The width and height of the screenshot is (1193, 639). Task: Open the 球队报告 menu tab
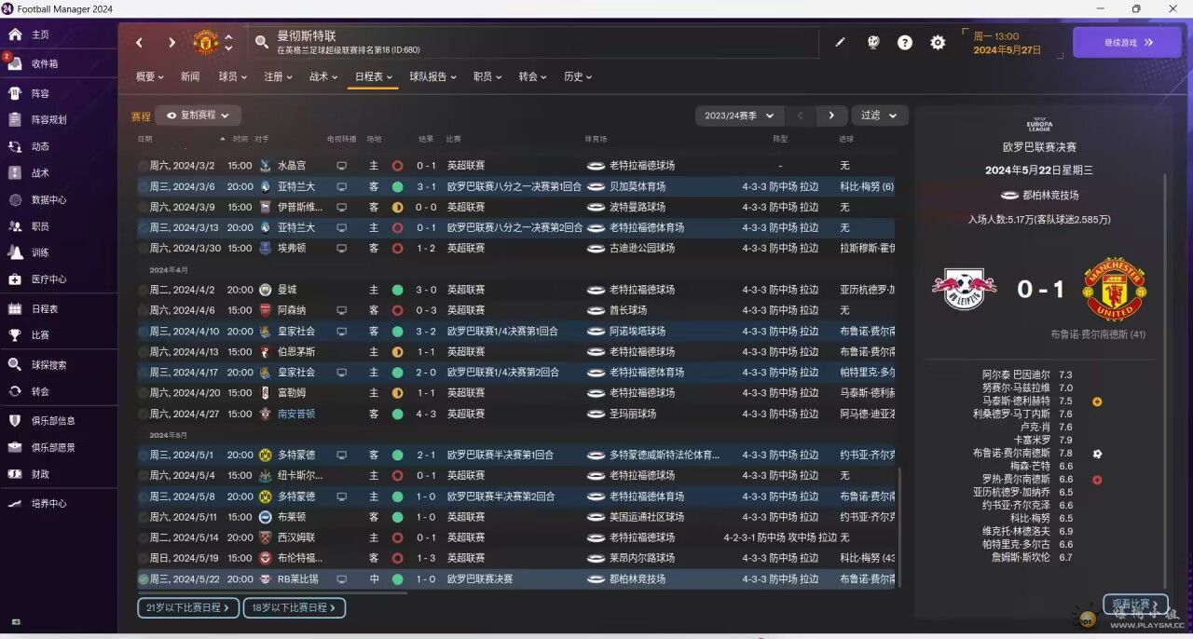tap(432, 77)
